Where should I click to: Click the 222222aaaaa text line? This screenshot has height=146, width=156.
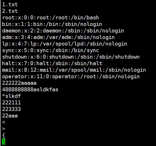point(19,83)
